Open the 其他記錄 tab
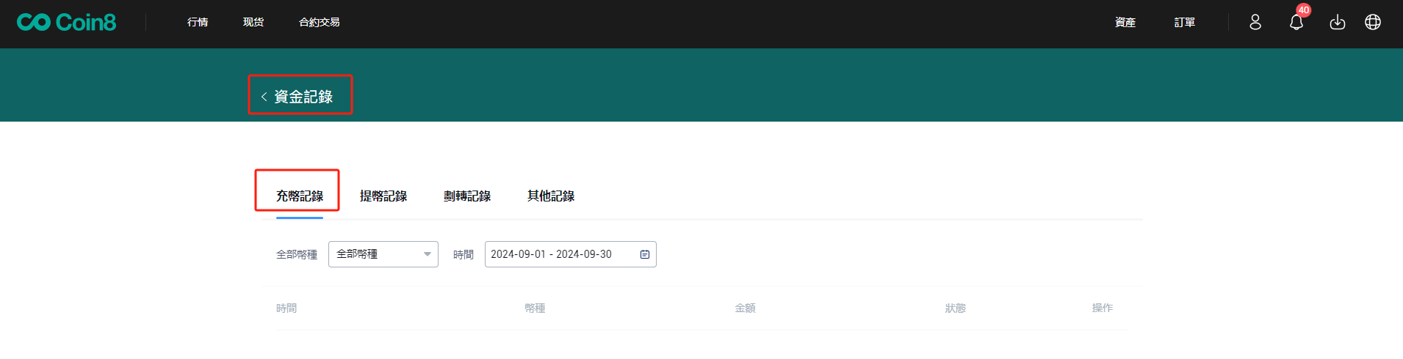 [551, 196]
